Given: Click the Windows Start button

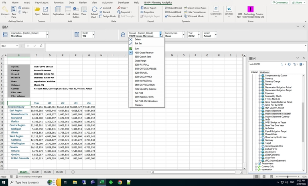Looking at the screenshot, I should tap(4, 182).
